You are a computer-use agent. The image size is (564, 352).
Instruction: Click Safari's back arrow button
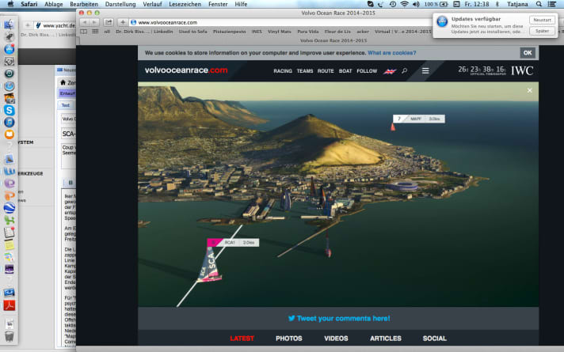pyautogui.click(x=83, y=22)
